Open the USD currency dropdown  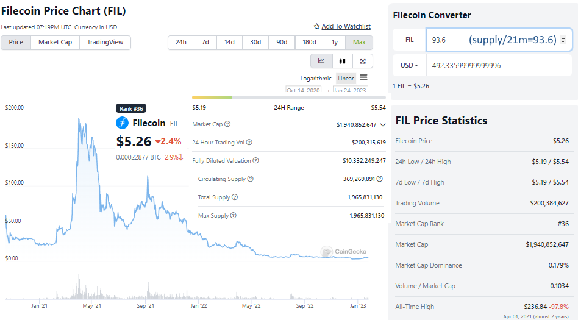[x=410, y=65]
